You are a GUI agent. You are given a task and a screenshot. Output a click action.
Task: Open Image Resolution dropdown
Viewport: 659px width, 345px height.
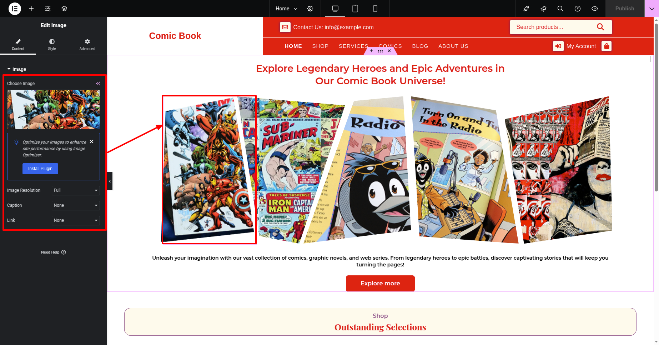click(x=76, y=190)
